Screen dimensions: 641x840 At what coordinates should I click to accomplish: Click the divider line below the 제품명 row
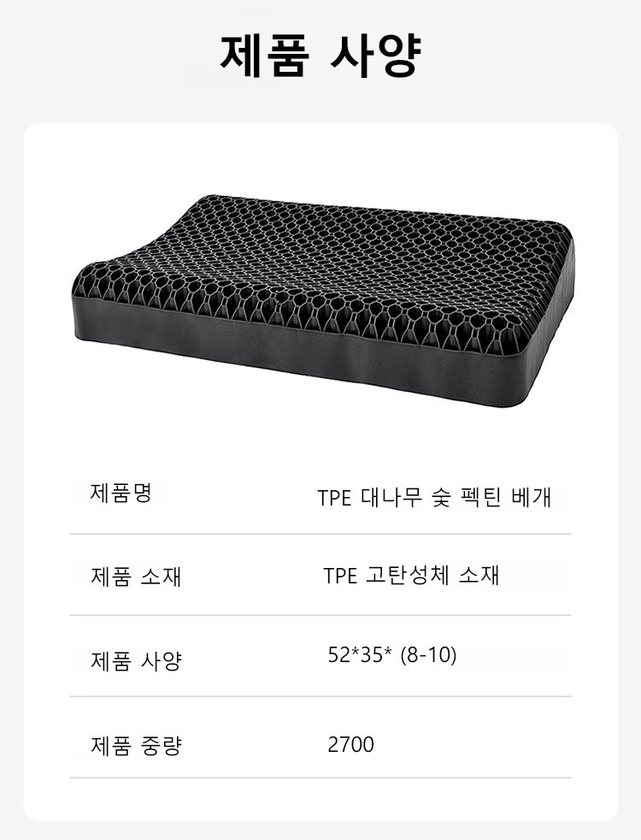320,534
